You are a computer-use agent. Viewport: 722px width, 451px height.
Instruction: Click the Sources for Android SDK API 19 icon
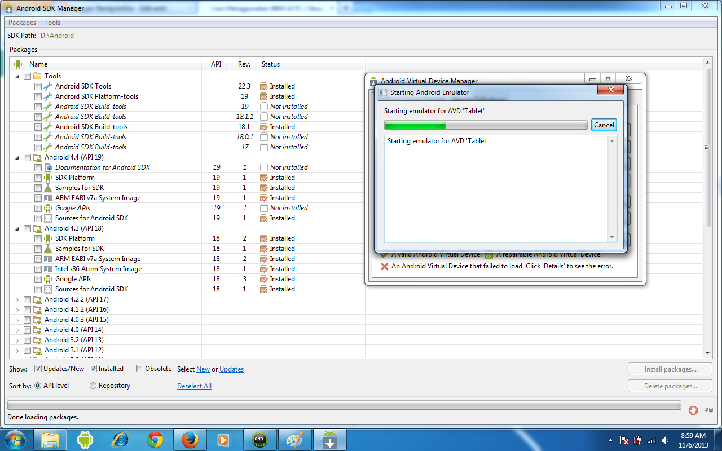point(48,218)
